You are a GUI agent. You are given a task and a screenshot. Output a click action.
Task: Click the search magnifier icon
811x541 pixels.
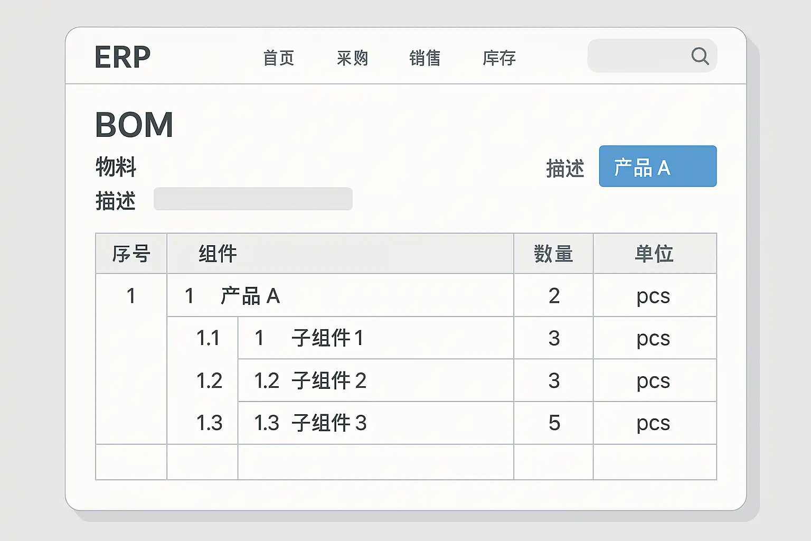click(700, 55)
